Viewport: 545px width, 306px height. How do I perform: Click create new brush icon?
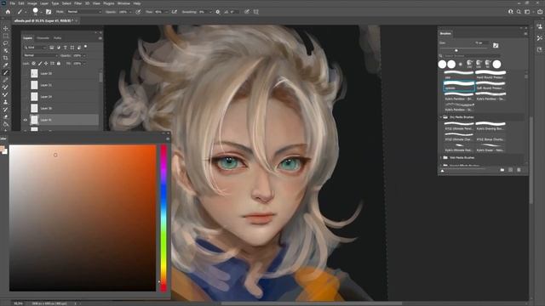pos(511,170)
